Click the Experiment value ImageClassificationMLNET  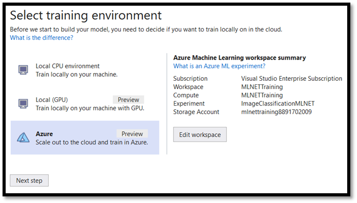[278, 104]
